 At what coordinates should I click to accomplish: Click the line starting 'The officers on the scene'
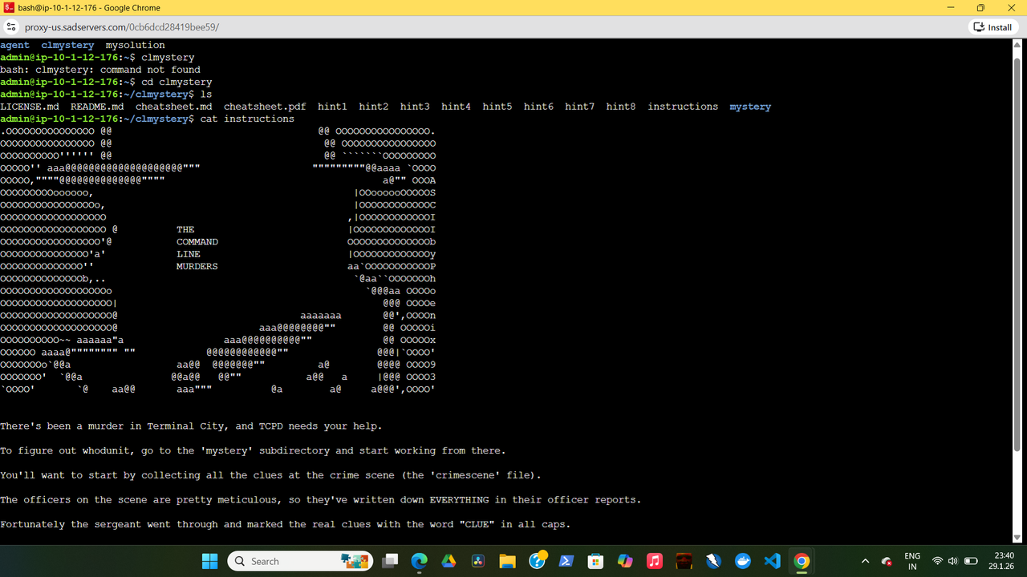click(320, 500)
